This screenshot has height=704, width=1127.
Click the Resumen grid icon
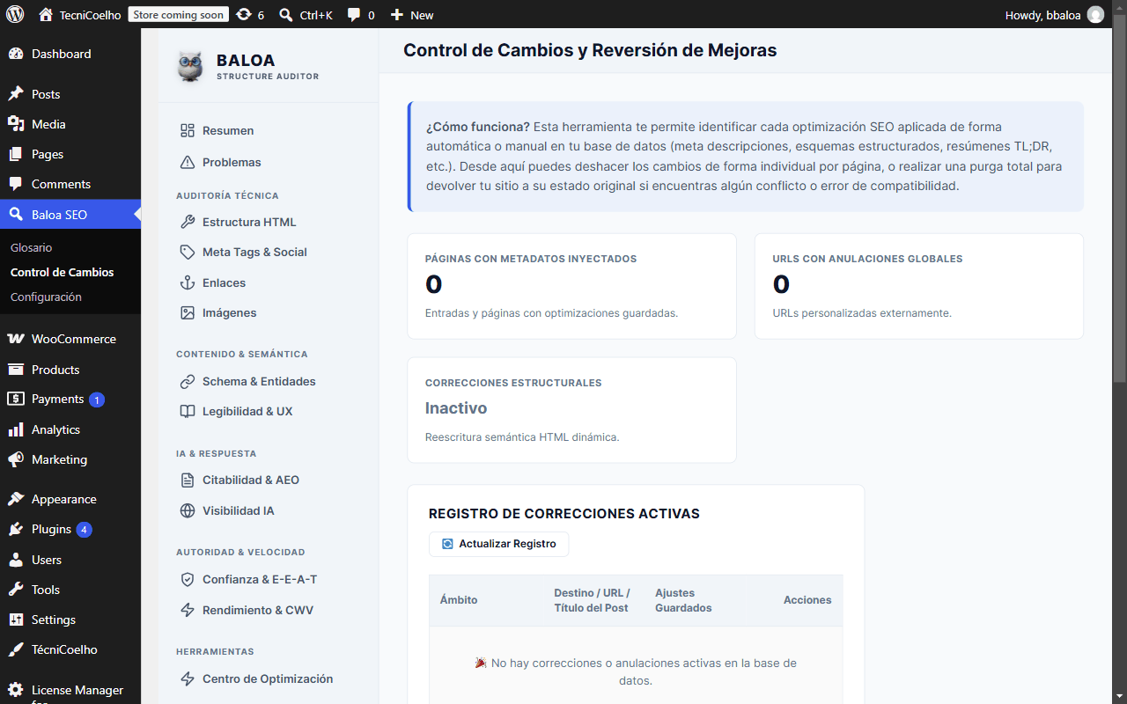pos(187,130)
